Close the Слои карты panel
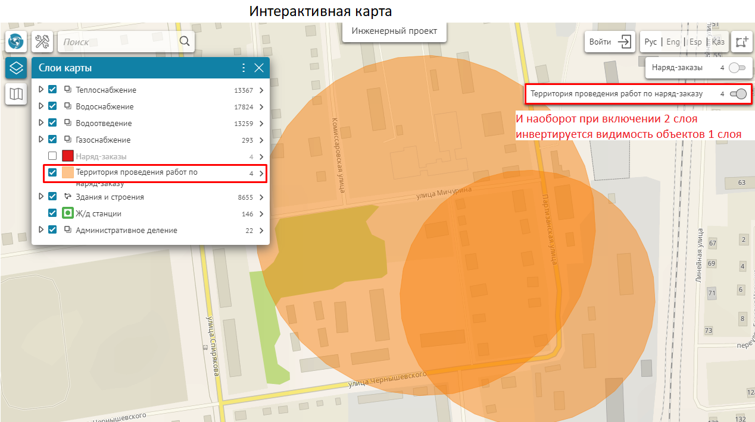The image size is (755, 422). [259, 68]
